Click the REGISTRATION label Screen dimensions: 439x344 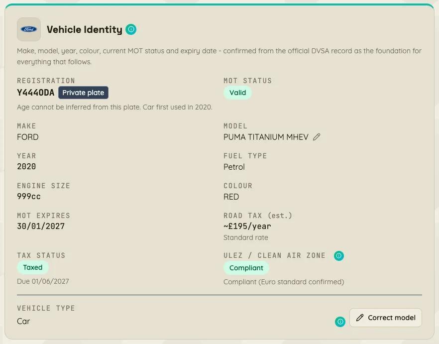click(x=46, y=81)
